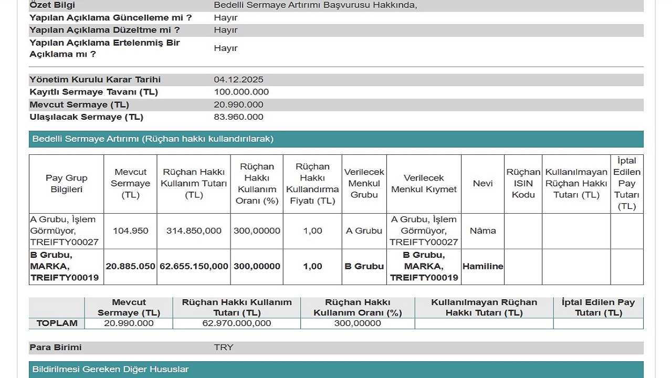This screenshot has height=378, width=672.
Task: Click the Pay Grup Bilgileri column header
Action: point(66,184)
